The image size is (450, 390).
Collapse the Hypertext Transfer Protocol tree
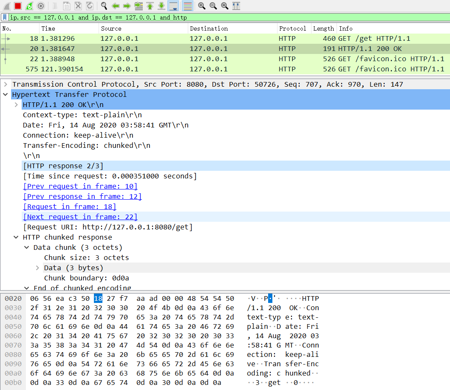tap(5, 94)
